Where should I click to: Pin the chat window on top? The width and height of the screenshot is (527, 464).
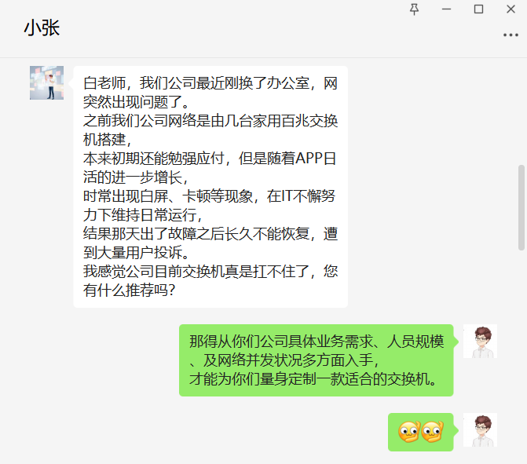(x=415, y=9)
